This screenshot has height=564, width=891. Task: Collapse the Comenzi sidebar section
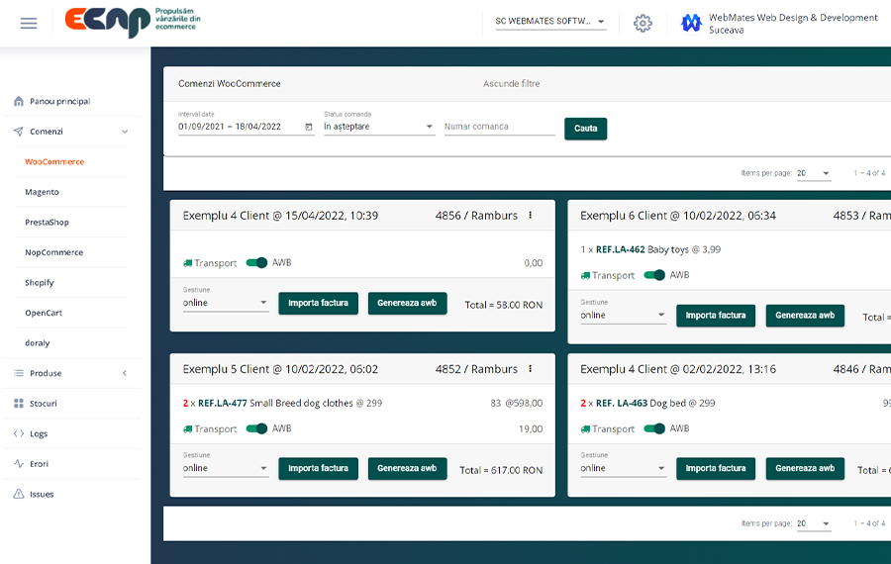tap(125, 132)
